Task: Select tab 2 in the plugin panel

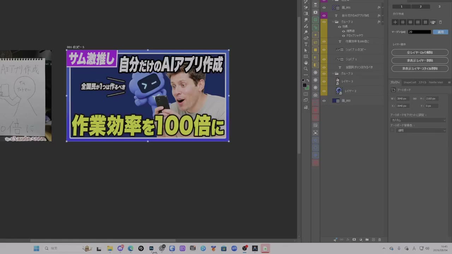Action: [x=421, y=6]
